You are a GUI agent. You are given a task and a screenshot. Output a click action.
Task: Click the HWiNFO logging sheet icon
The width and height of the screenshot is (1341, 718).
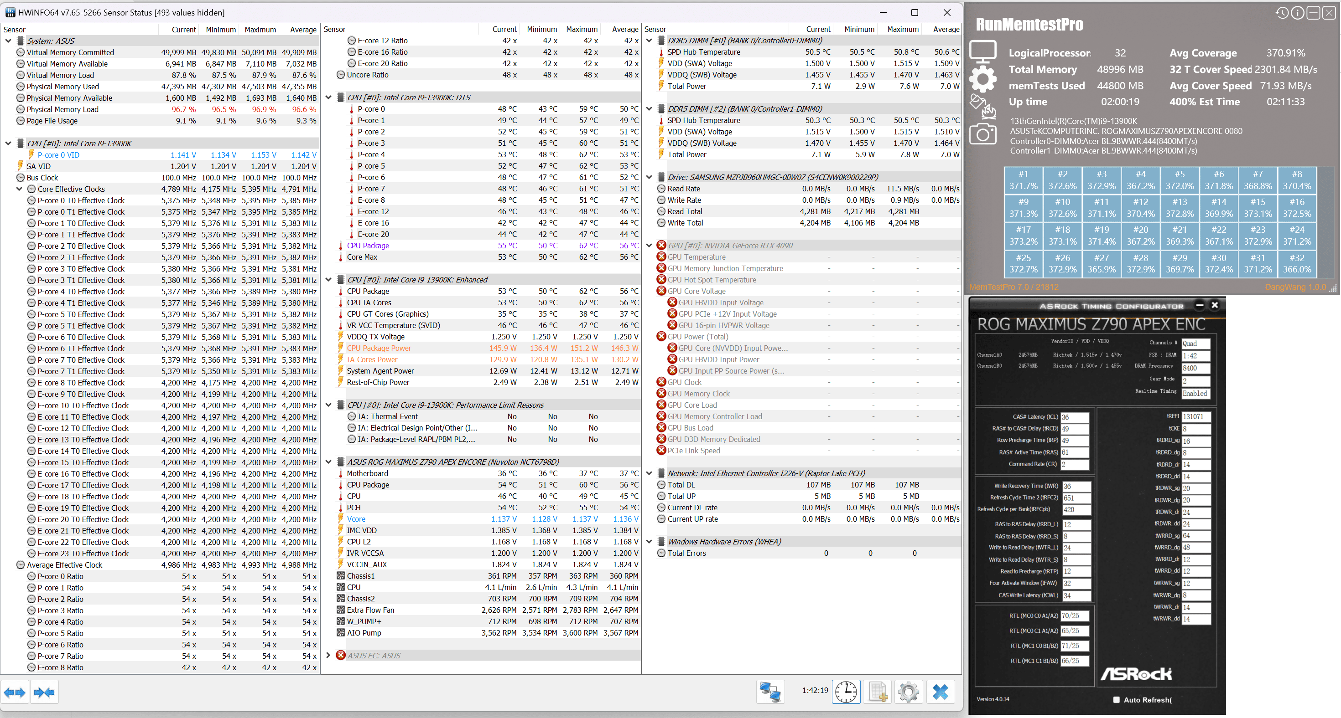(x=878, y=692)
